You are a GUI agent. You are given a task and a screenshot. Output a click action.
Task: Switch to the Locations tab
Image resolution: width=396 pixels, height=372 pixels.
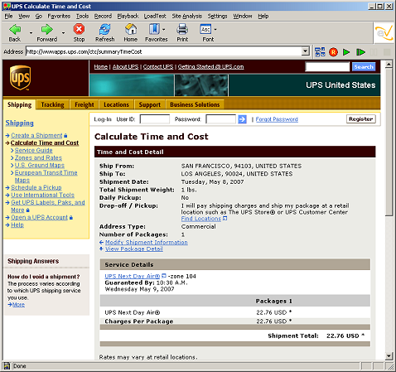click(116, 105)
